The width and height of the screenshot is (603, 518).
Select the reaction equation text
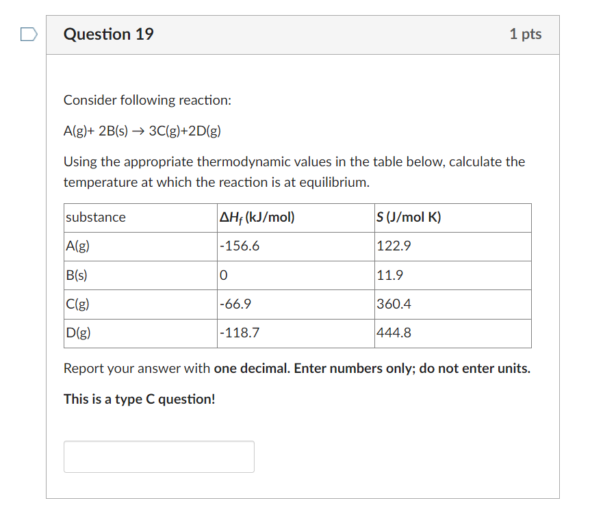pos(142,131)
